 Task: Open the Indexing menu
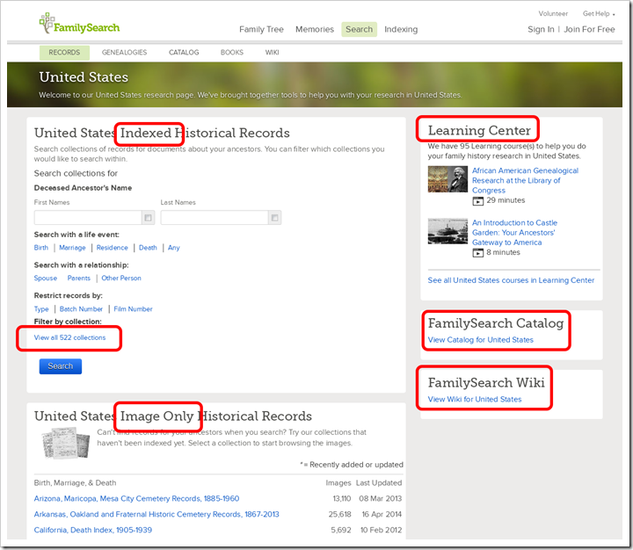click(401, 30)
